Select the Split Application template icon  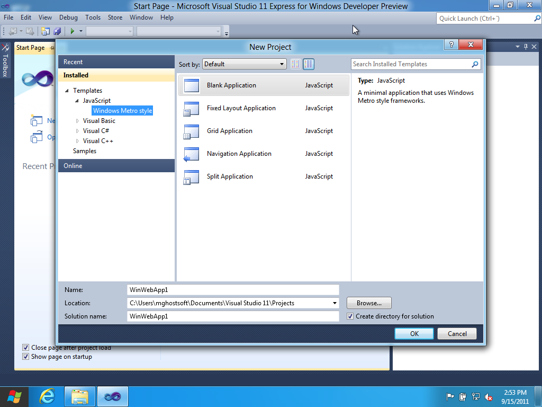191,177
